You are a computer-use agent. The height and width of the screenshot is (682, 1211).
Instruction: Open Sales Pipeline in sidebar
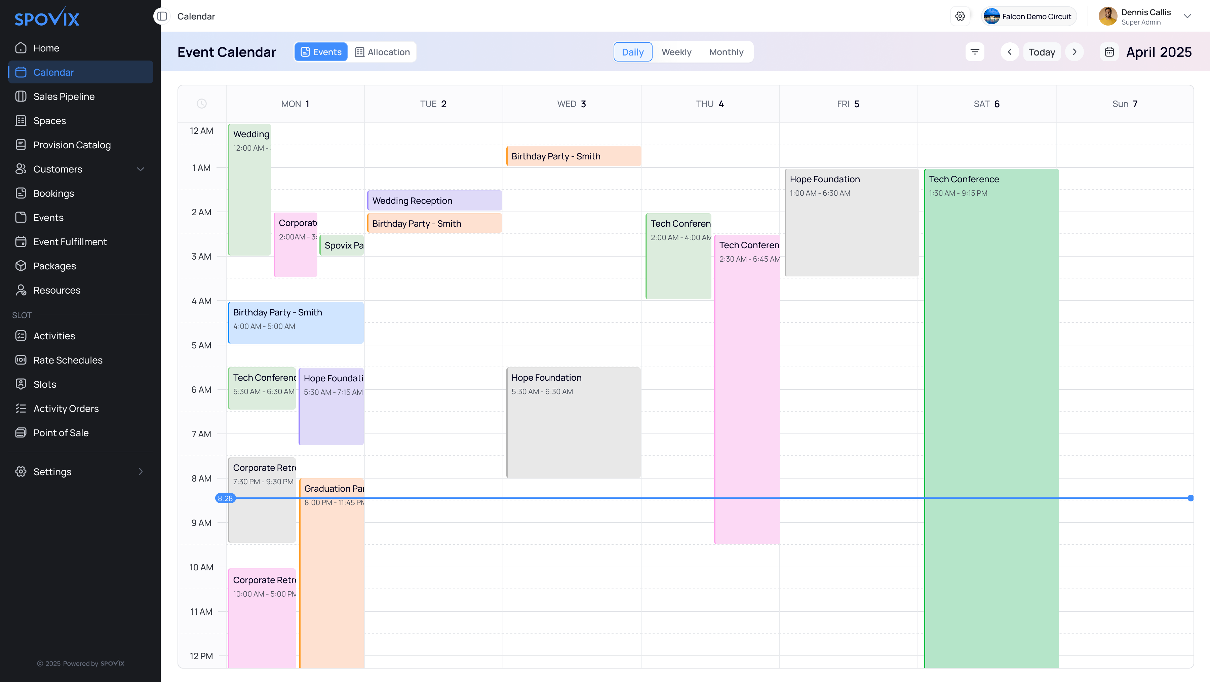[64, 97]
